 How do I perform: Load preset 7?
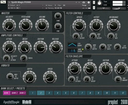pos(82,93)
